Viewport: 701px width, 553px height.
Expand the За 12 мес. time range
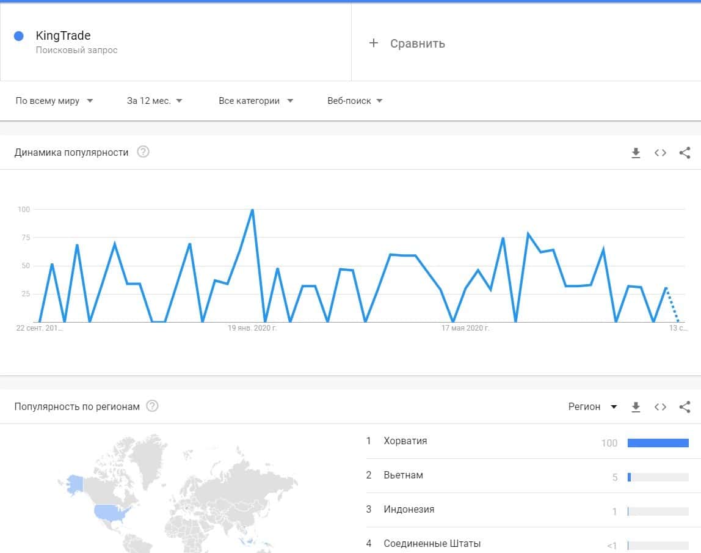154,101
